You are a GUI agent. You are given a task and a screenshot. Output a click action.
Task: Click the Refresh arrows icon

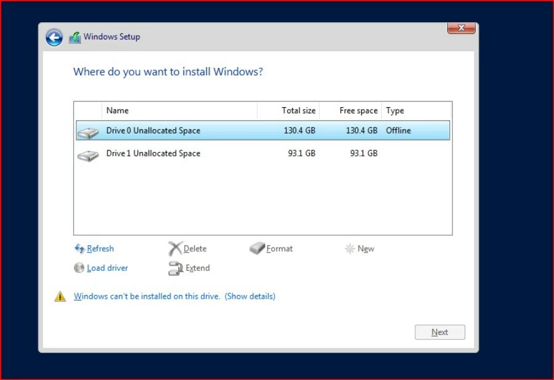click(x=79, y=249)
